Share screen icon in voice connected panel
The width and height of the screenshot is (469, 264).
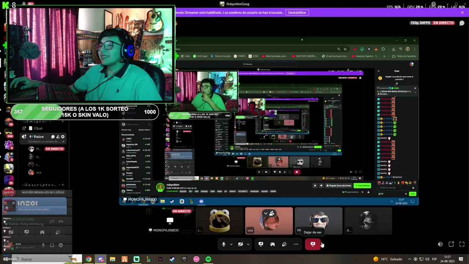[26, 232]
